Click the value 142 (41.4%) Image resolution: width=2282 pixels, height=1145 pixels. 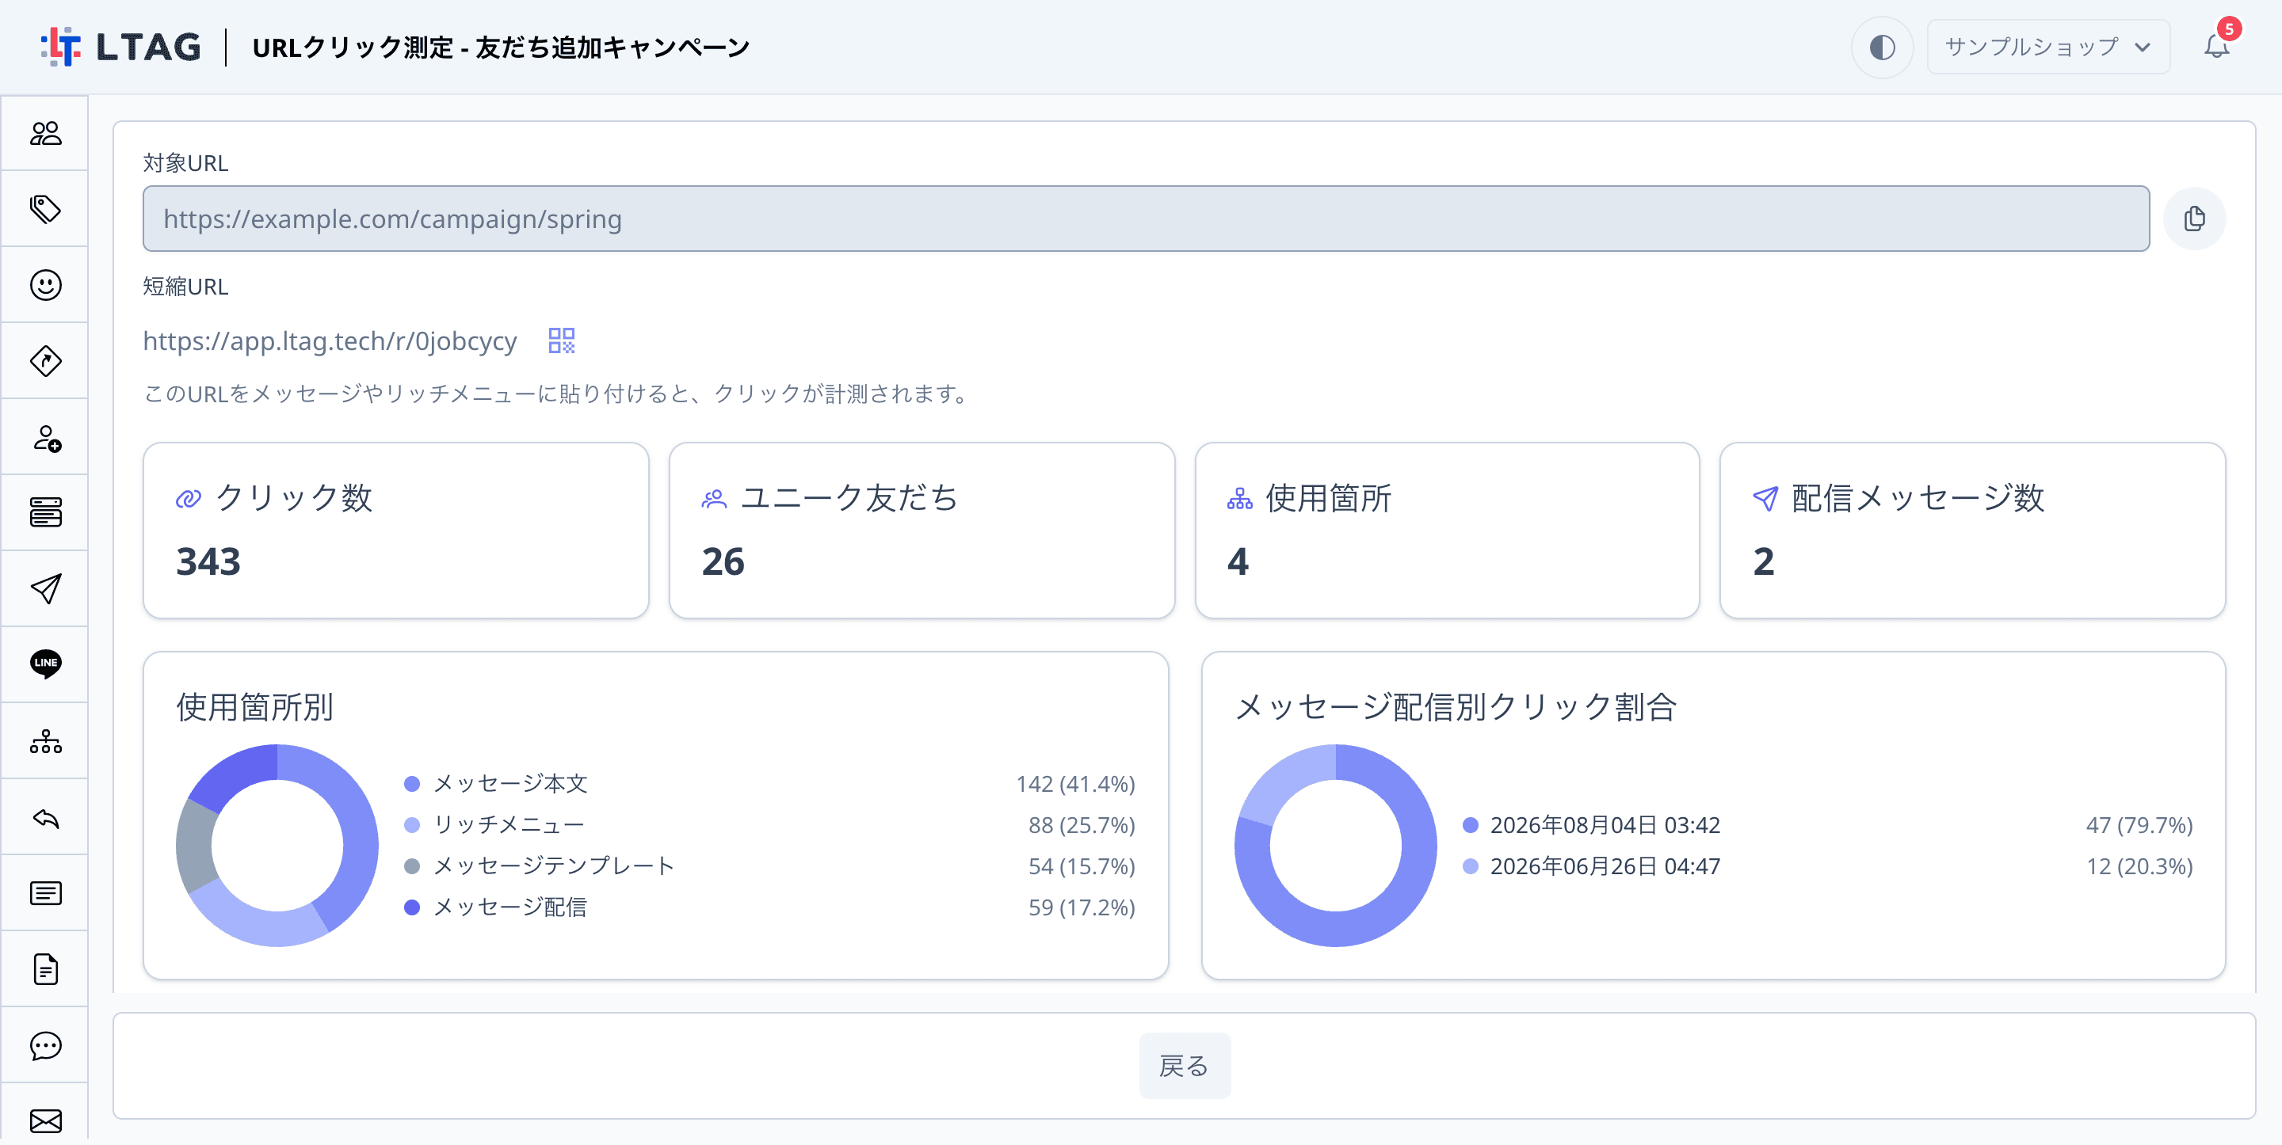click(1075, 784)
